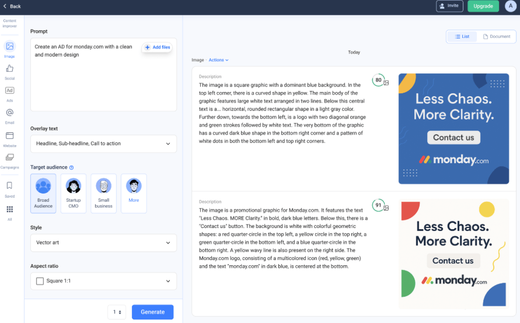Viewport: 520px width, 323px height.
Task: Open the Actions dropdown menu
Action: pos(218,60)
